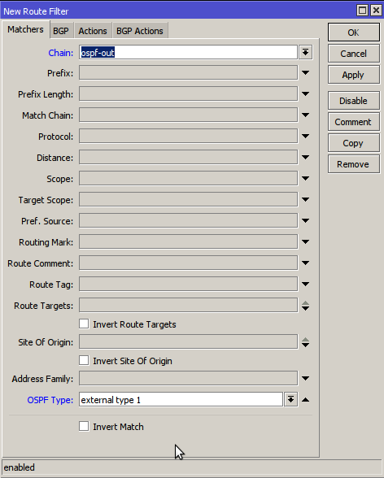Open the Chain dropdown list arrow
The height and width of the screenshot is (478, 384).
point(305,52)
